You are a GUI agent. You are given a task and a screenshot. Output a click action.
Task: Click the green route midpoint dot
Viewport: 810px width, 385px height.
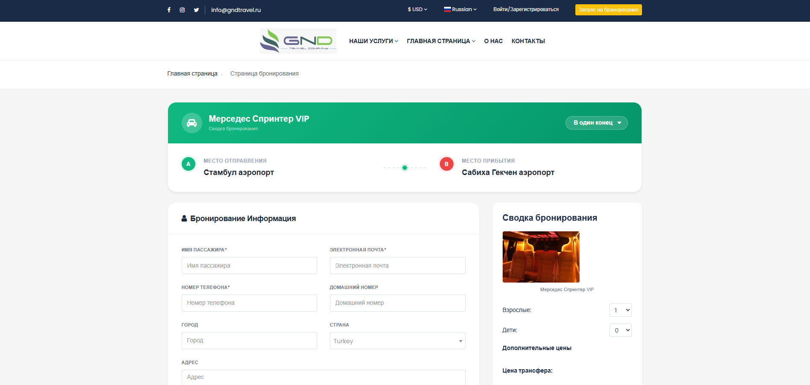pyautogui.click(x=405, y=168)
